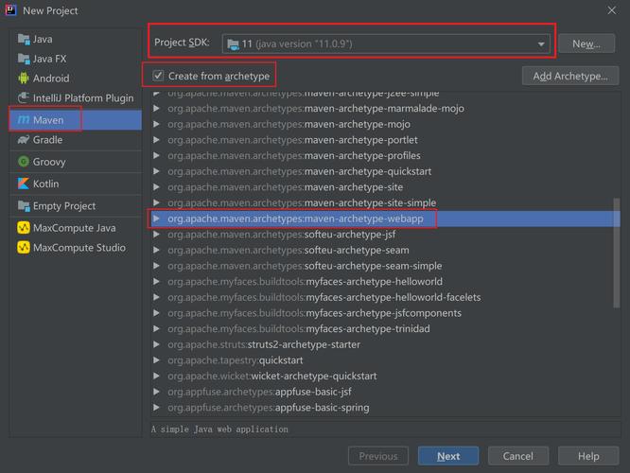Select the green Groovy icon
This screenshot has height=473, width=630.
[x=24, y=162]
